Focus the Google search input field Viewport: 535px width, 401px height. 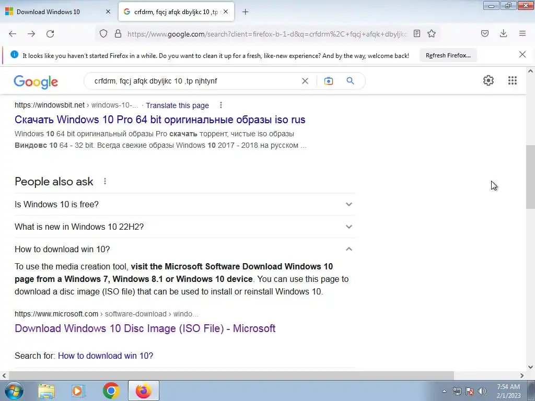pos(194,81)
